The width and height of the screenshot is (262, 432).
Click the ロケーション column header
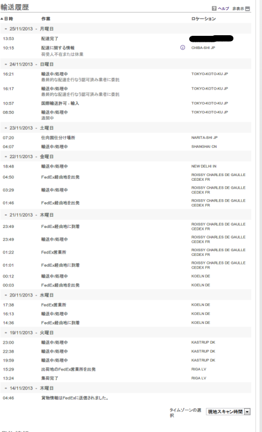coord(204,18)
